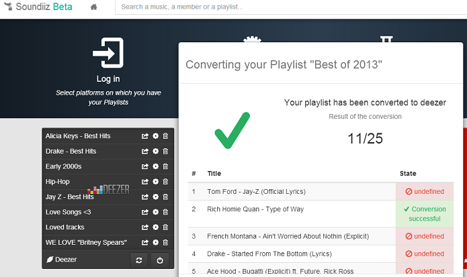
Task: Click undefined state for Tom Ford track
Action: pyautogui.click(x=425, y=191)
